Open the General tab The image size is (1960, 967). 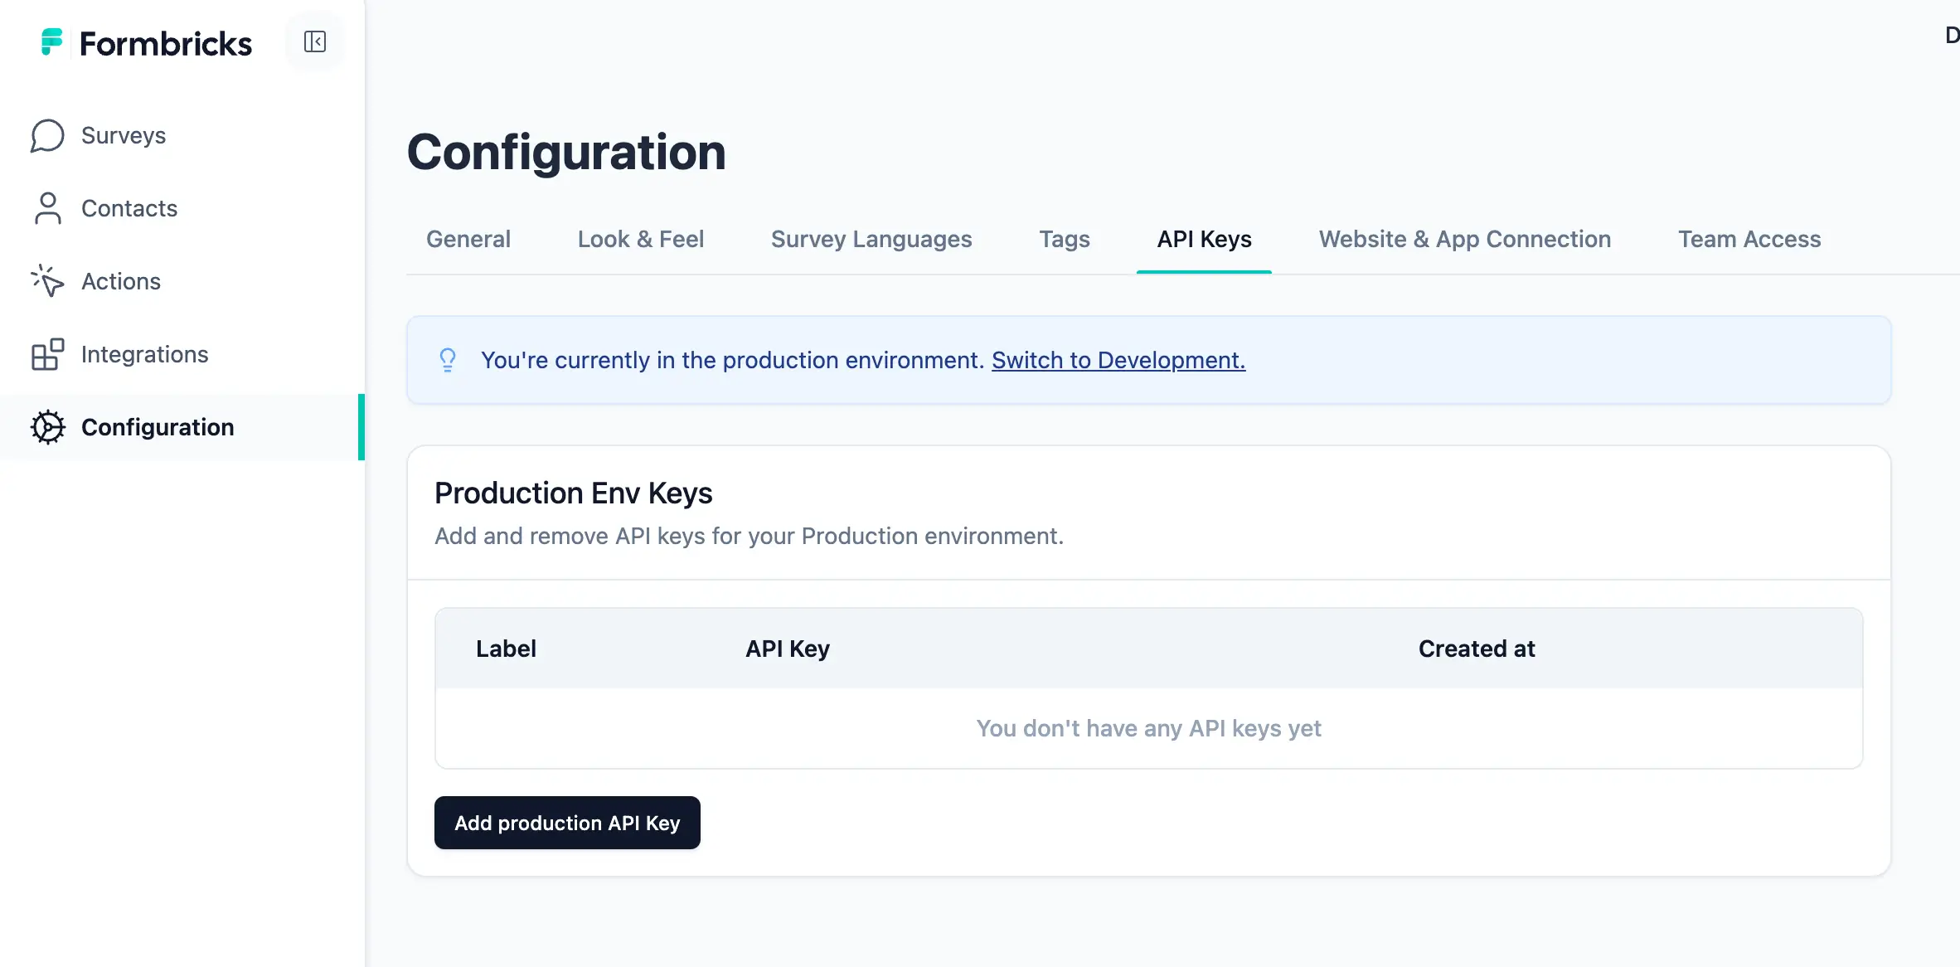(468, 239)
